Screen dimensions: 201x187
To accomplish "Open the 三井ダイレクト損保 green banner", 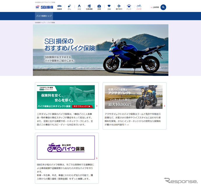I will pyautogui.click(x=66, y=97).
